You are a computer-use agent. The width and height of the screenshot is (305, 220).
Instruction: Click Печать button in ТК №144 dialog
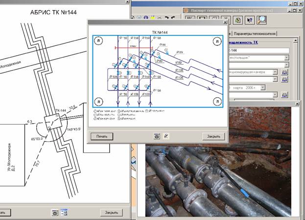[x=102, y=136]
